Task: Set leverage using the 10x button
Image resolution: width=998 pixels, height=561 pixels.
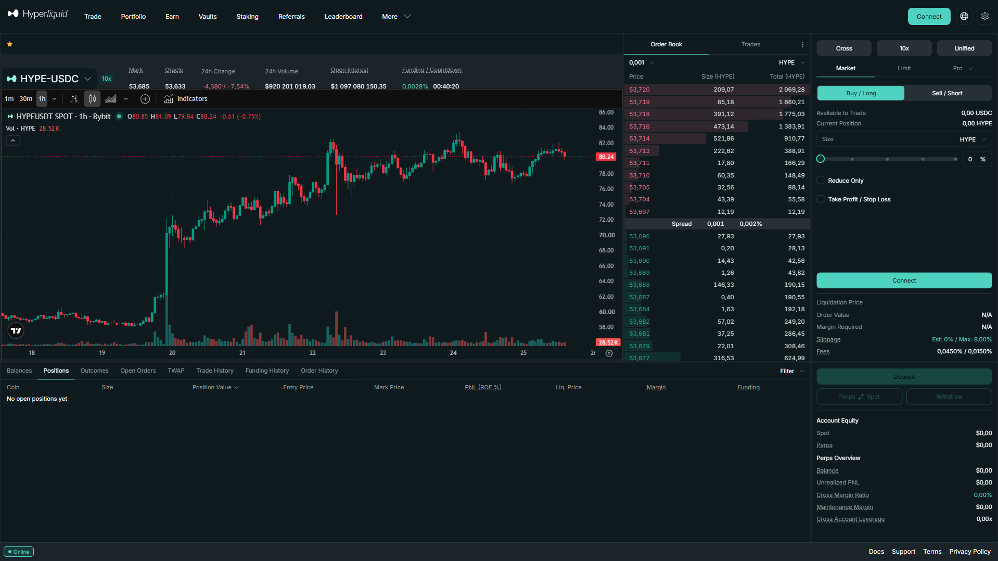Action: (904, 48)
